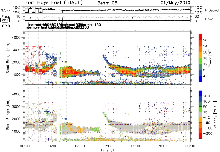220x152 pixels.
Task: Select the "1000" tick in velocity panel
Action: pos(16,131)
